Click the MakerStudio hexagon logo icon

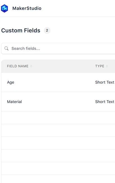[x=4, y=8]
